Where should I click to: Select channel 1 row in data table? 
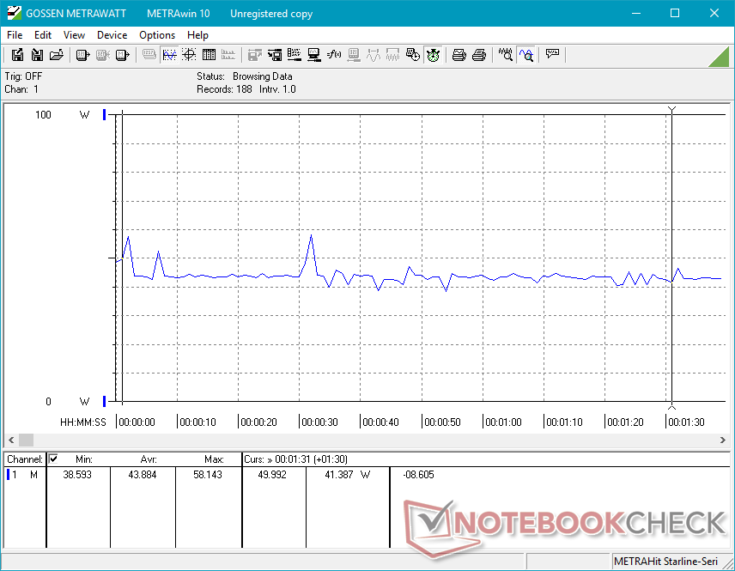pyautogui.click(x=23, y=474)
